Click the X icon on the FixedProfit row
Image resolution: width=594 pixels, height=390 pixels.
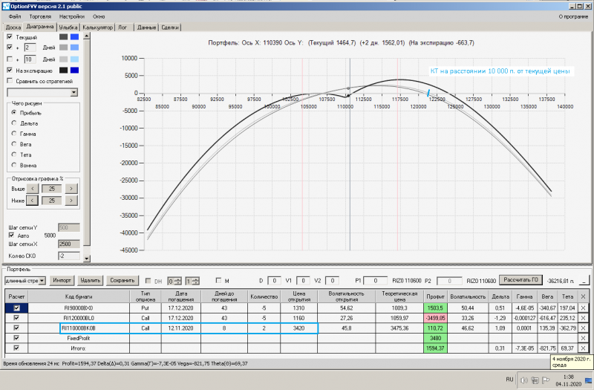click(x=583, y=337)
